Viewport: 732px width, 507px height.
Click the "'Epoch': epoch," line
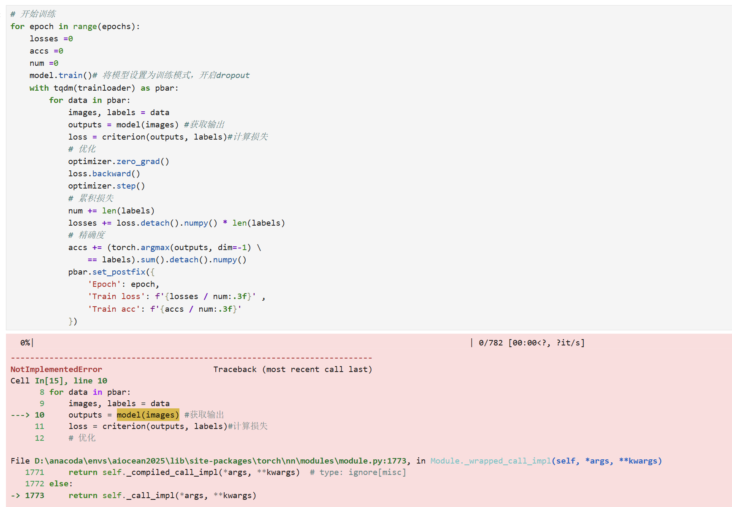pos(123,284)
